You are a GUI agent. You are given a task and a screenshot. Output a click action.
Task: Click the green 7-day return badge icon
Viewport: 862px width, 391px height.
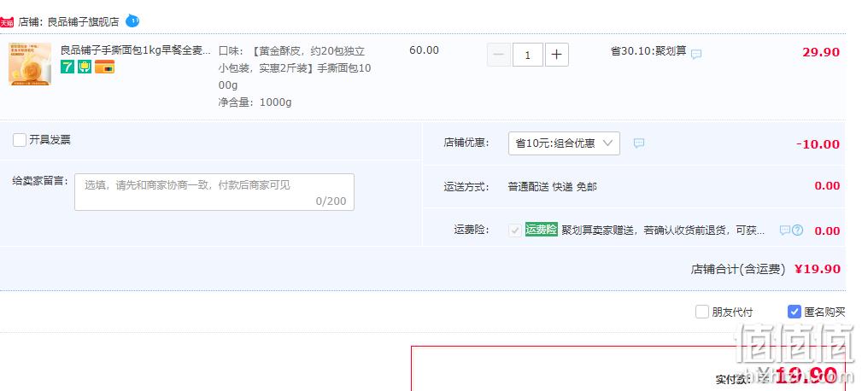click(x=67, y=67)
